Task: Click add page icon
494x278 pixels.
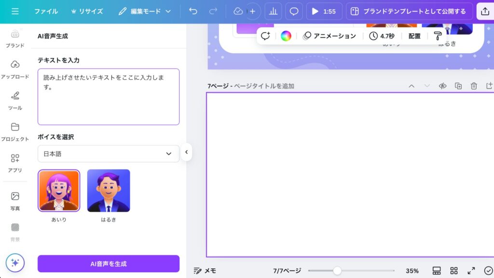Action: tap(489, 86)
